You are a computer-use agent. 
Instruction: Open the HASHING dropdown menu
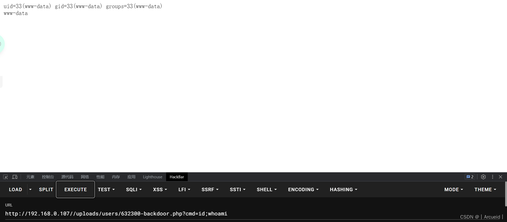[344, 190]
